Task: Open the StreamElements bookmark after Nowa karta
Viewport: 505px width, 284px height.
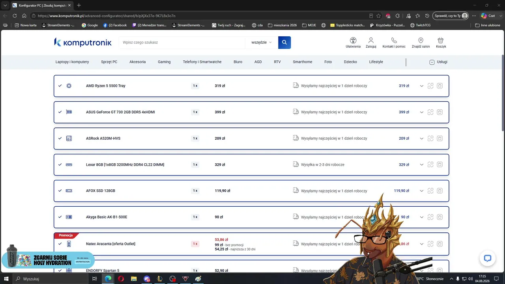Action: [x=58, y=25]
